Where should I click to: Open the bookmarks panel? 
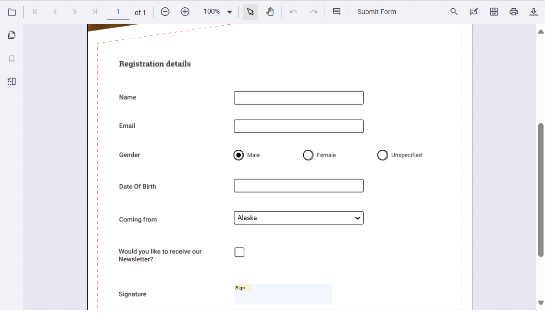(12, 58)
